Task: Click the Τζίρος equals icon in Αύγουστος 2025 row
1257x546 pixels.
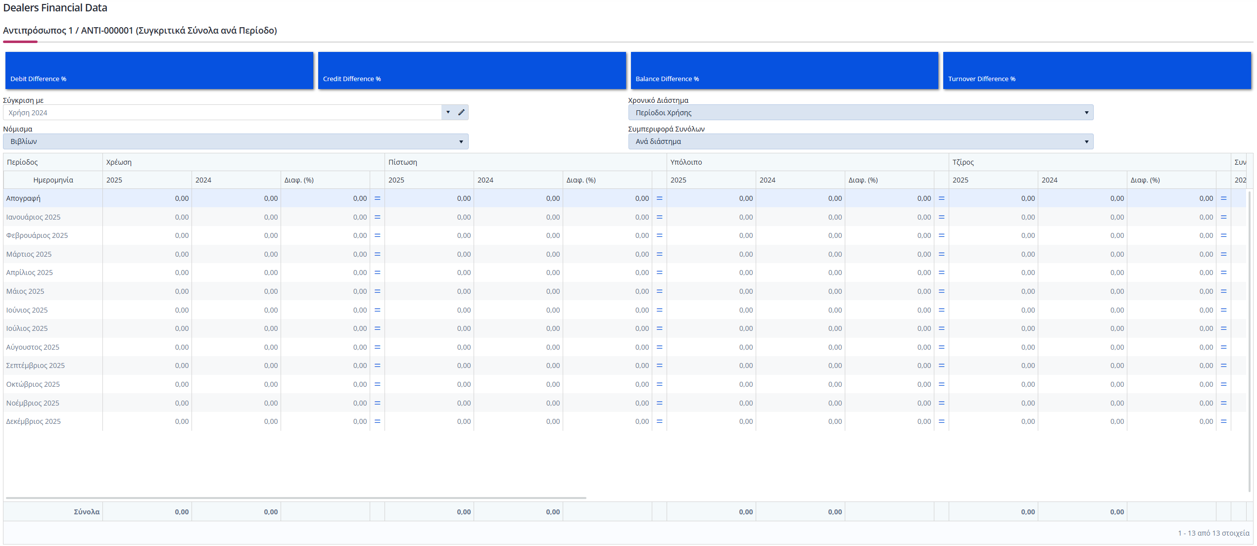Action: [1223, 347]
